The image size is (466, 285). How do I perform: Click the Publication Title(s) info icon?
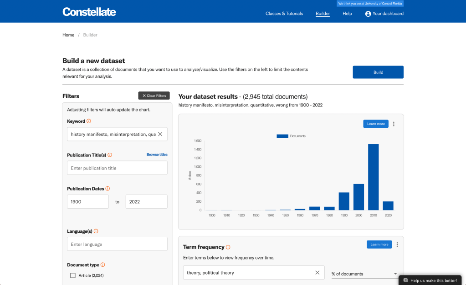click(x=110, y=155)
